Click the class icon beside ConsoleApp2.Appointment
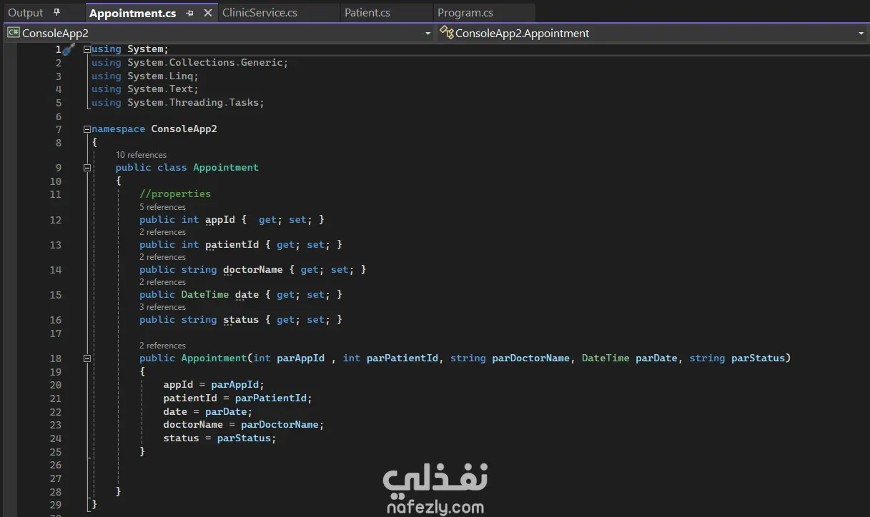This screenshot has height=517, width=870. coord(447,33)
